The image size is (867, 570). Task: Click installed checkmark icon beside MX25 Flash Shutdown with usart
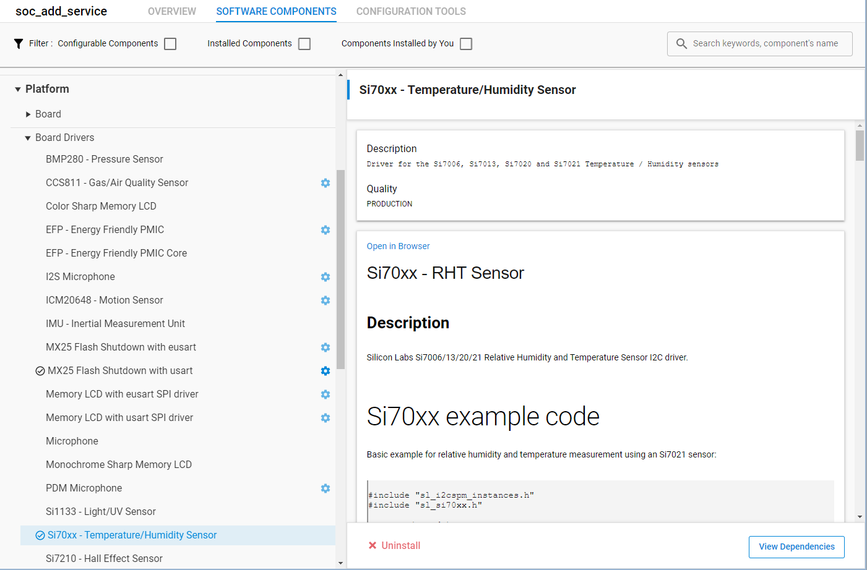coord(40,371)
